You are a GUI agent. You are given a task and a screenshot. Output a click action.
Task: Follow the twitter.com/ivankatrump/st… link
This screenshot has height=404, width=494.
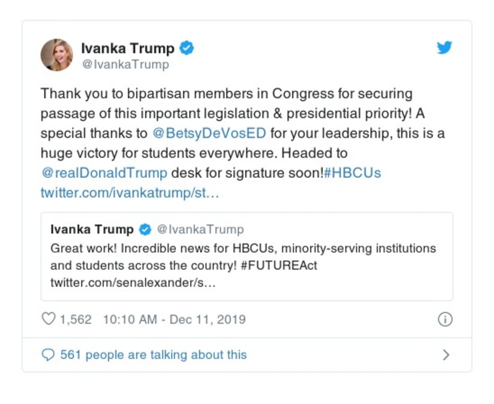[130, 193]
